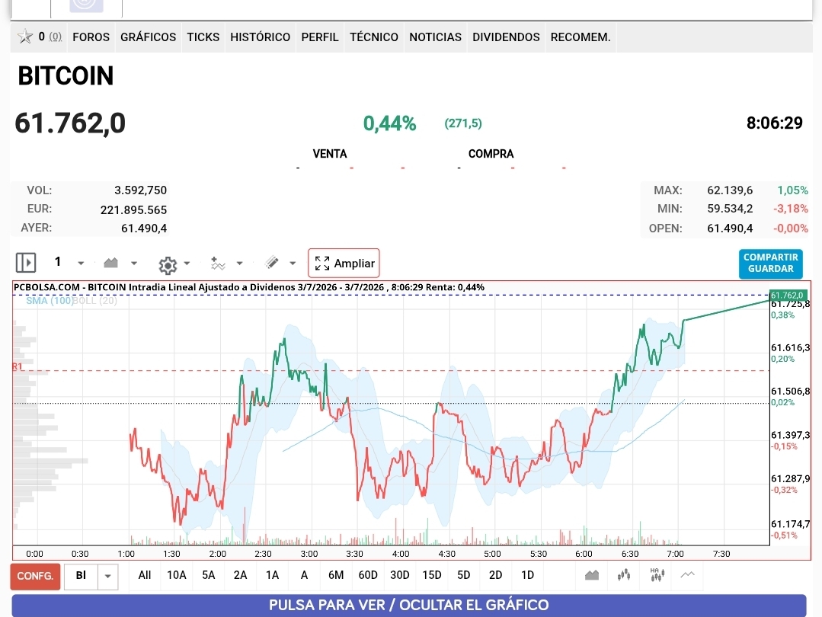Expand the interval dropdown showing 1
The image size is (822, 617).
pyautogui.click(x=81, y=263)
